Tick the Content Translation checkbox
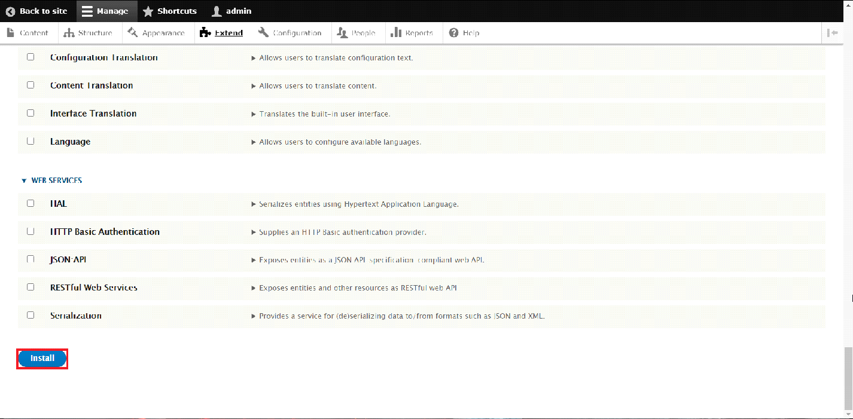Image resolution: width=853 pixels, height=419 pixels. coord(31,85)
